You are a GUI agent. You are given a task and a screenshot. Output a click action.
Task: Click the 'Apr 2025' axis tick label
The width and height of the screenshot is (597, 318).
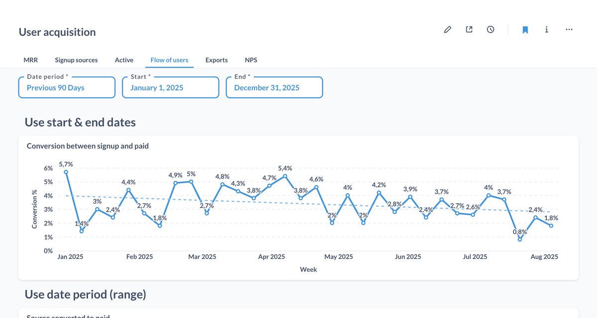click(272, 257)
